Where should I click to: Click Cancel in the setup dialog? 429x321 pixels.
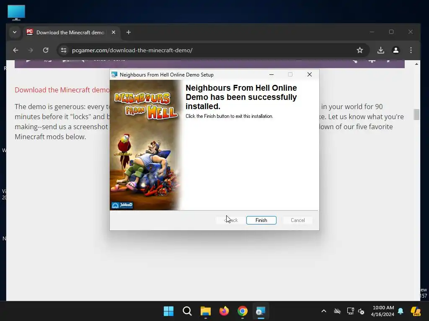click(298, 220)
